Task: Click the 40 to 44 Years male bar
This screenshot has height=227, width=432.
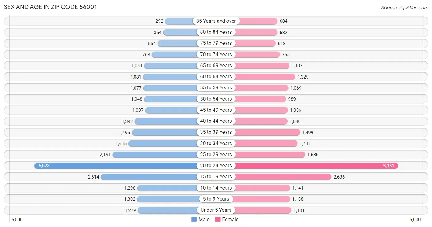Action: click(x=166, y=121)
